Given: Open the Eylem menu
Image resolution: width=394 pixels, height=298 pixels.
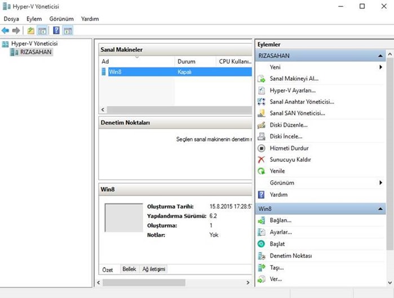Looking at the screenshot, I should (34, 19).
